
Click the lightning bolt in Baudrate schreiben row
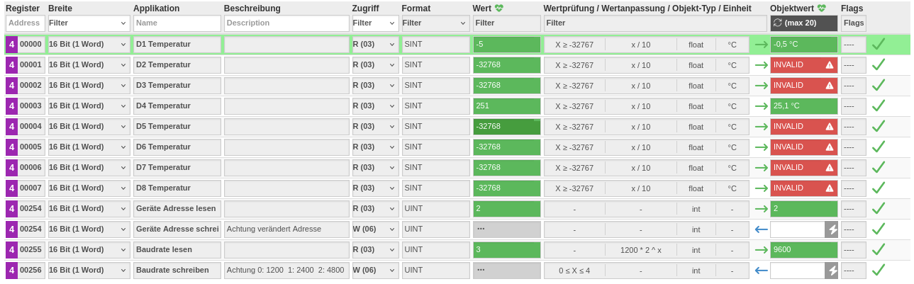(832, 271)
